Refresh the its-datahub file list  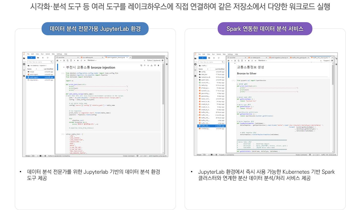pos(48,58)
